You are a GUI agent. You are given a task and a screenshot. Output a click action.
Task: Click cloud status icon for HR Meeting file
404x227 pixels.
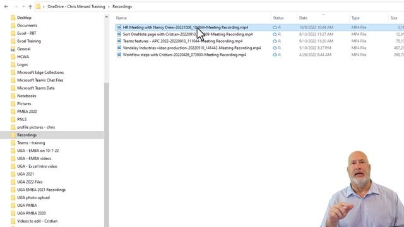point(275,27)
